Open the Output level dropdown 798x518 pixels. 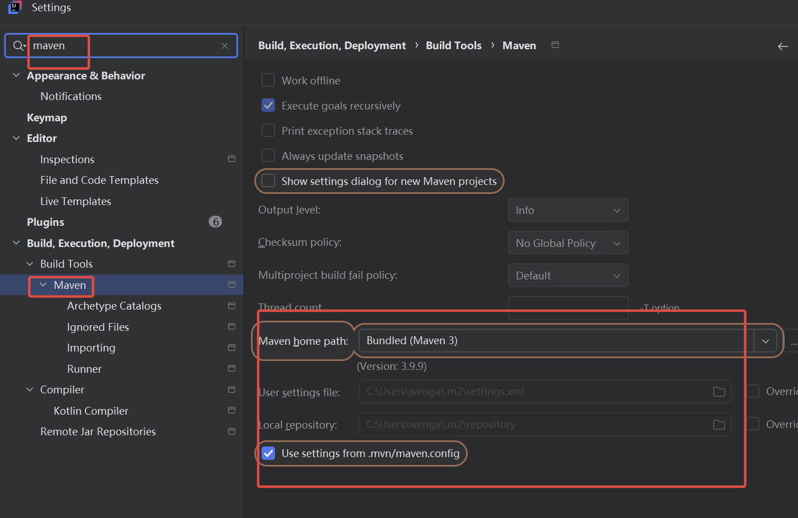(x=568, y=210)
